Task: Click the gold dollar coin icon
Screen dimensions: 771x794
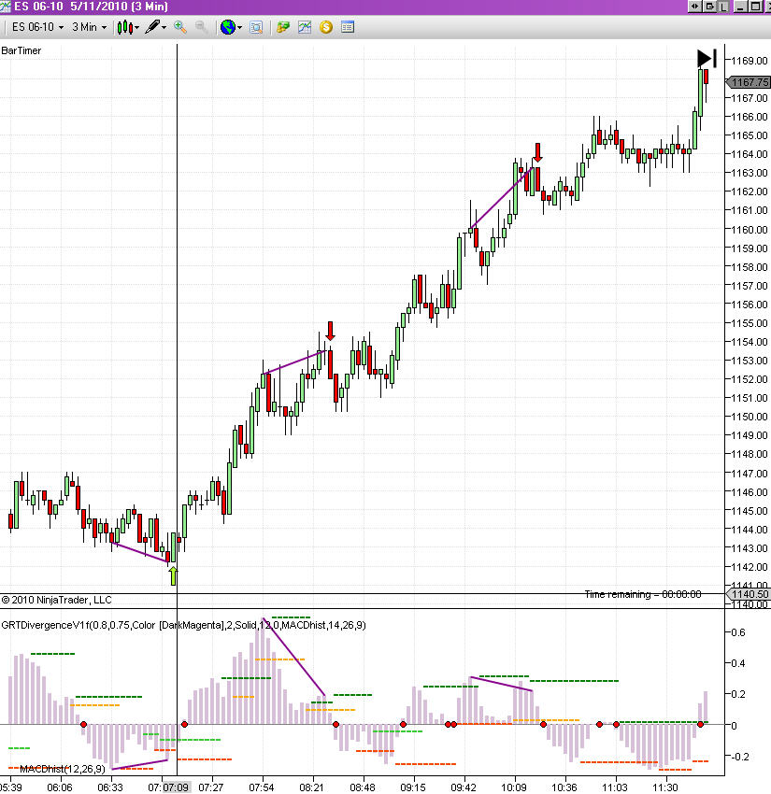Action: tap(326, 27)
